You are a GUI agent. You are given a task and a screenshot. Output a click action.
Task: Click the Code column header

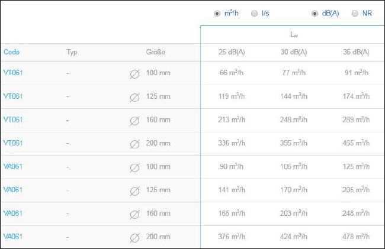[11, 52]
